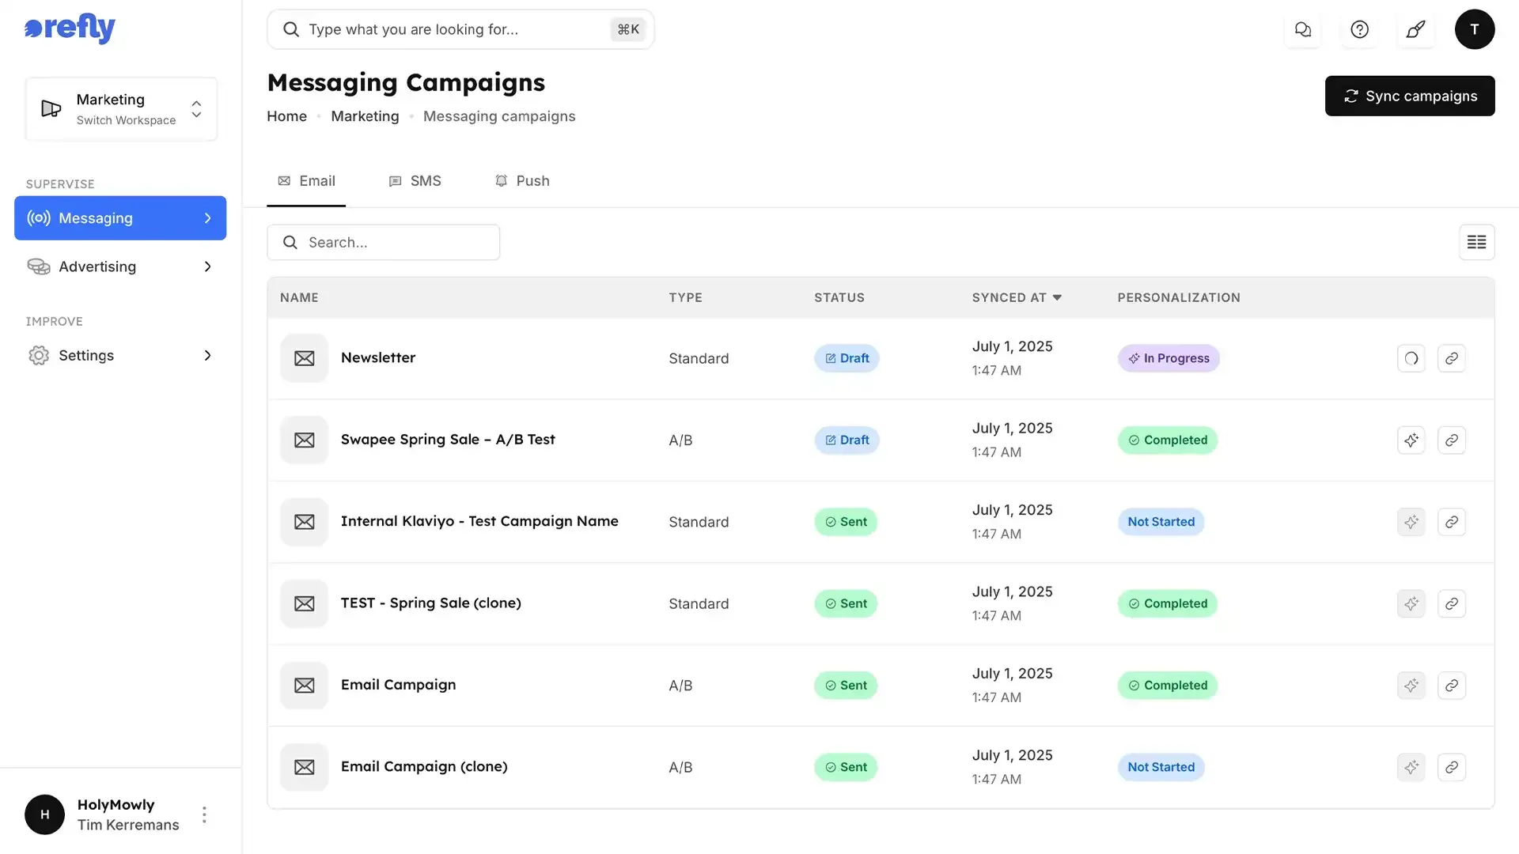Expand the Messaging sidebar section
Screen dimensions: 1519x854
tap(120, 218)
